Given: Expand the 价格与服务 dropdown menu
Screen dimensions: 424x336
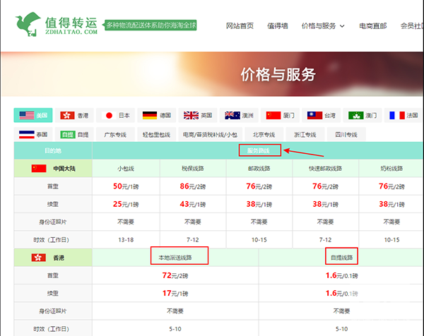Looking at the screenshot, I should (323, 26).
